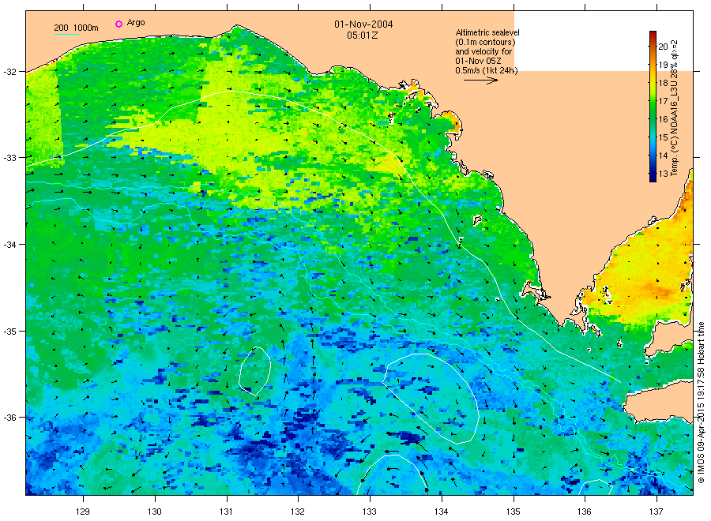The width and height of the screenshot is (711, 521).
Task: Click the '136' longitude axis label
Action: pyautogui.click(x=585, y=512)
